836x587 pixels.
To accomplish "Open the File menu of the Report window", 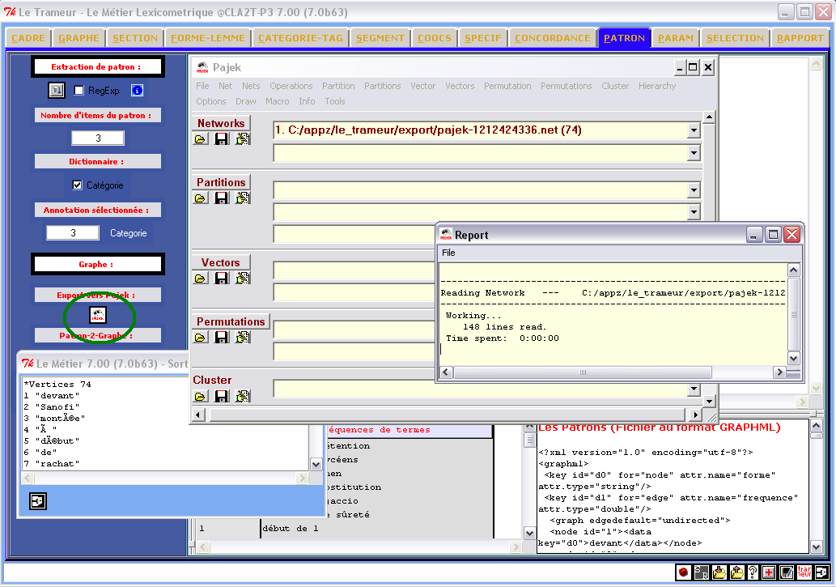I will [x=448, y=253].
